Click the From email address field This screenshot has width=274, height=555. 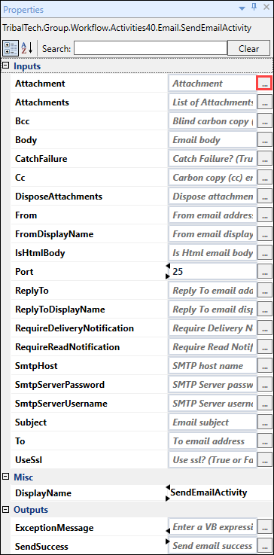(212, 215)
